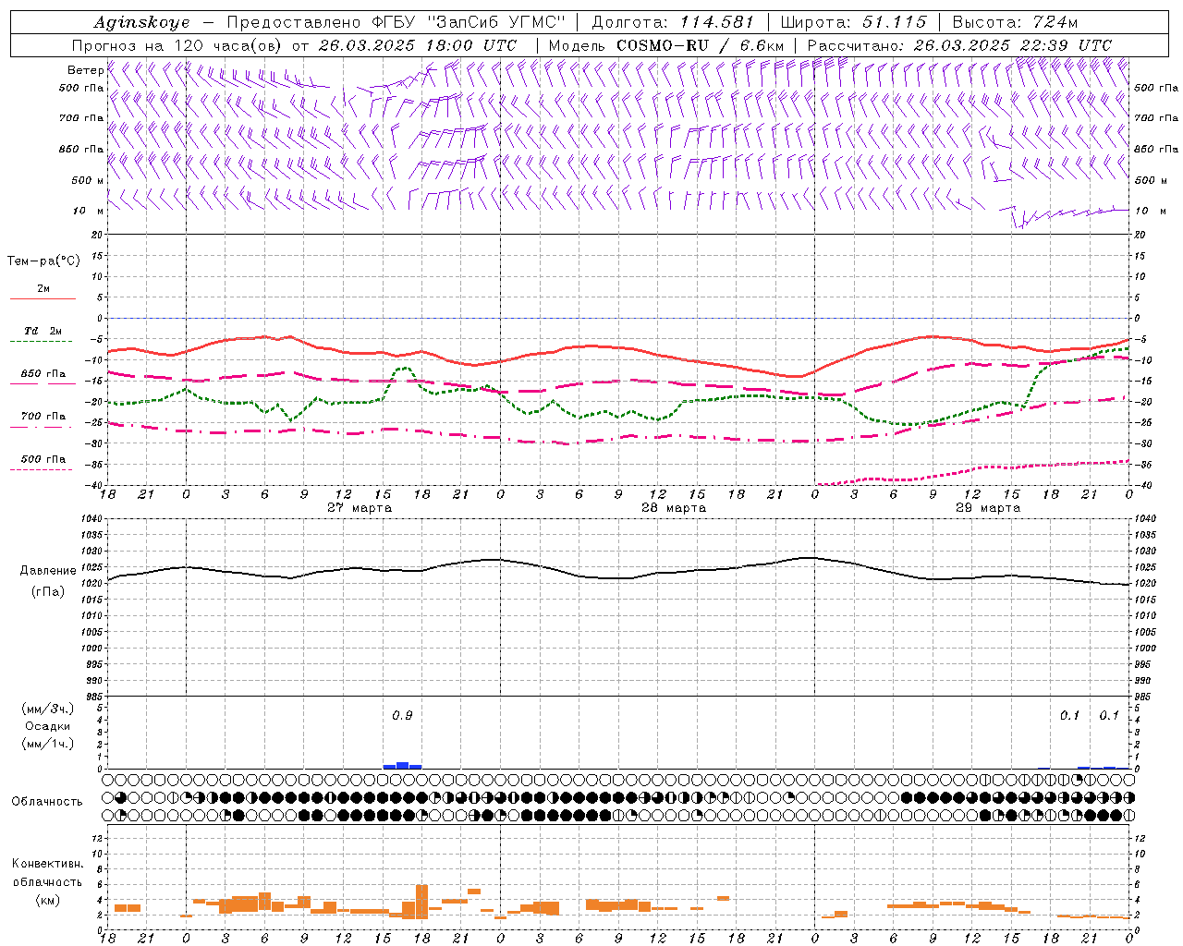Click the (км) unit under convective cloud label
The image size is (1183, 946).
48,901
